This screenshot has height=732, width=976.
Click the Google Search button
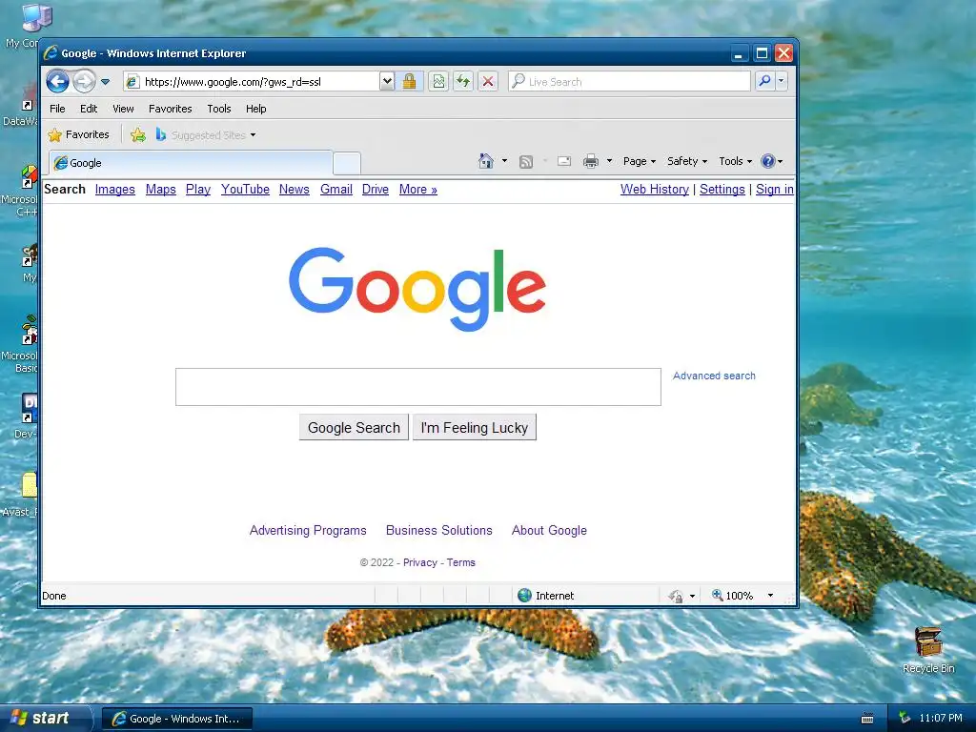pos(354,428)
